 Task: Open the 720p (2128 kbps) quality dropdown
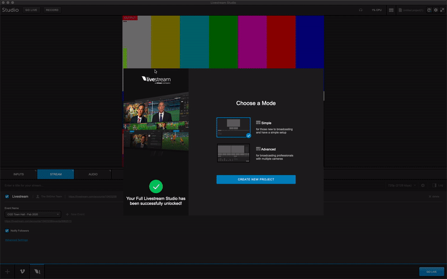click(x=402, y=185)
